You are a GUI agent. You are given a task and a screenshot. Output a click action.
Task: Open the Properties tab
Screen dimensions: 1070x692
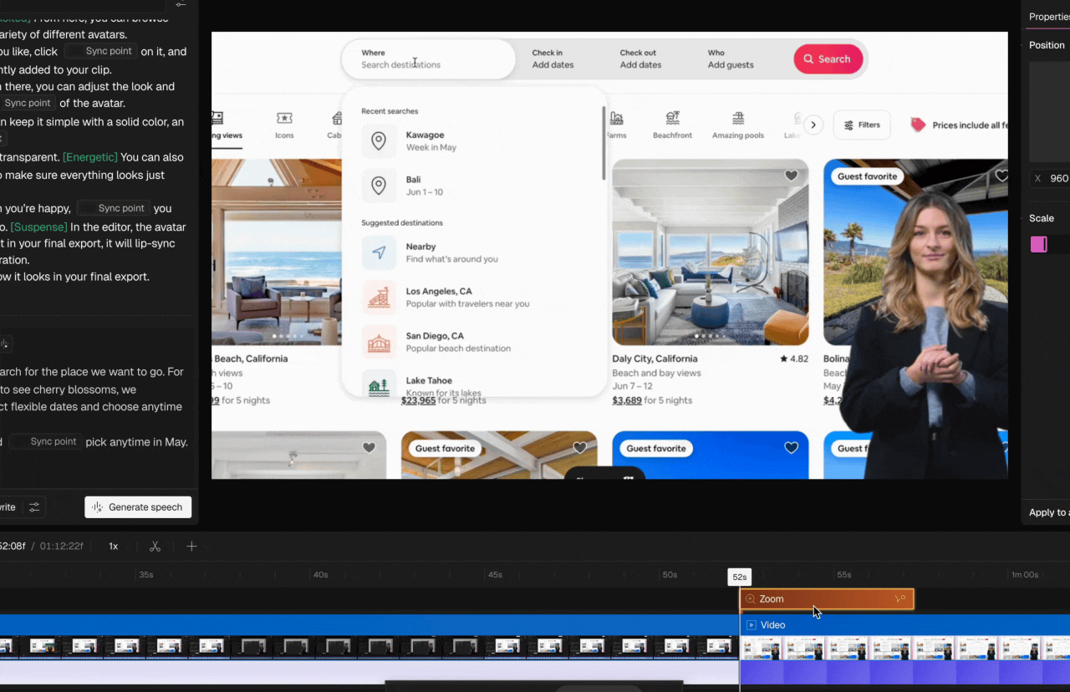(1049, 17)
